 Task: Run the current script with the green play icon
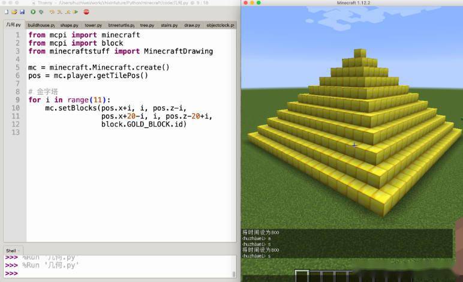pyautogui.click(x=33, y=12)
